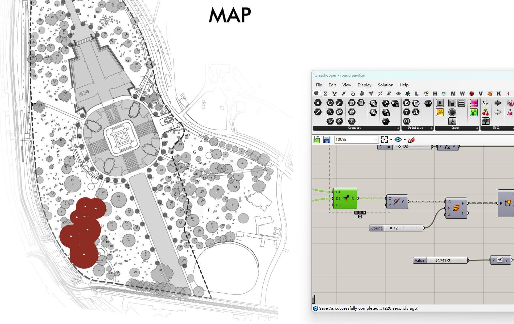Viewport: 514px width, 324px height.
Task: Select the Integer parameter (7) icon
Action: click(406, 112)
